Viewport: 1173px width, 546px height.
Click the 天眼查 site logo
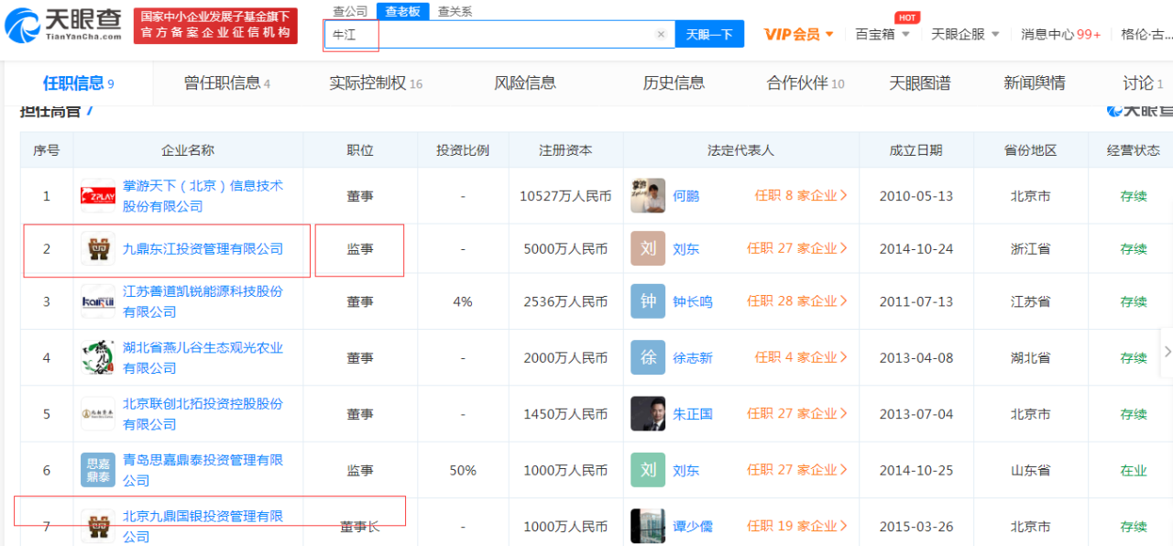pos(63,26)
